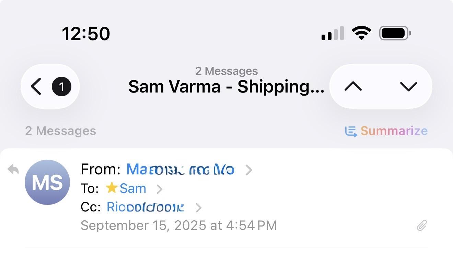Screen dimensions: 453x270
Task: Expand the Cc recipient chevron
Action: 198,207
